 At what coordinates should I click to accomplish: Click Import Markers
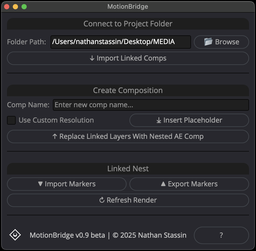(67, 184)
